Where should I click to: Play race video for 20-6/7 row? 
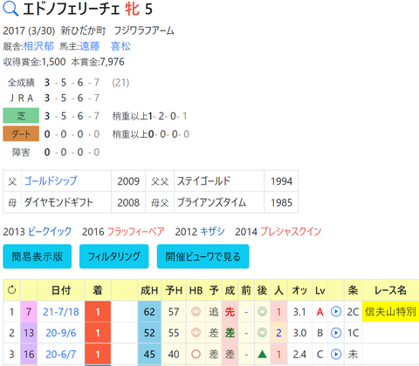[x=336, y=354]
